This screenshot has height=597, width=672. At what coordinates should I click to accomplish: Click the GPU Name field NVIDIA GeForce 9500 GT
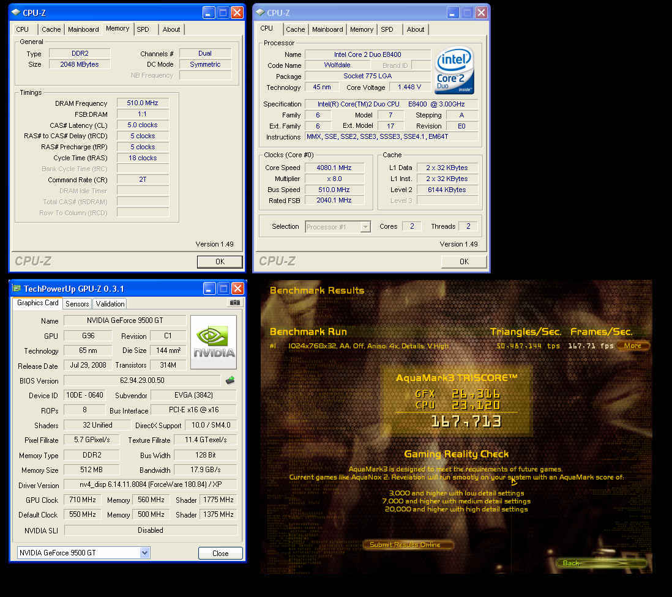click(x=125, y=321)
